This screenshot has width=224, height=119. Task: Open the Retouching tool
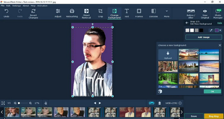pos(72,13)
